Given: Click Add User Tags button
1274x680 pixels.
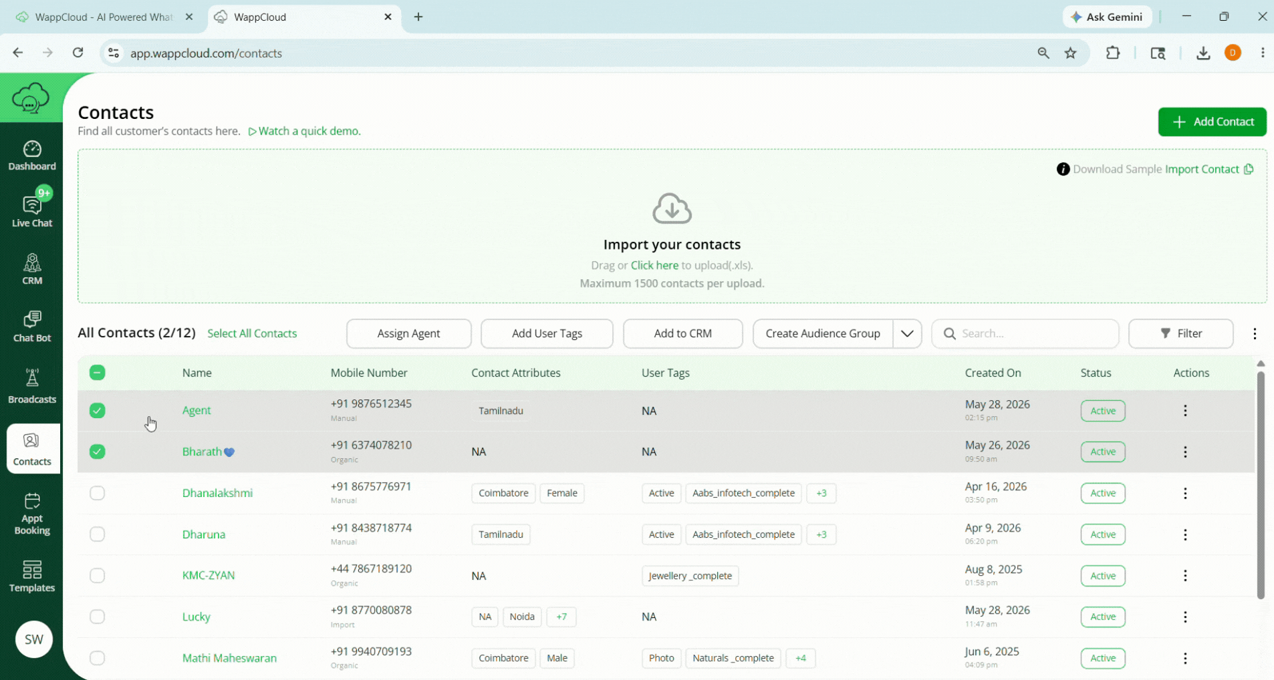Looking at the screenshot, I should [547, 333].
